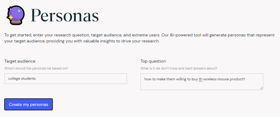Screen dimensions: 280x117
Task: Focus the Target audience input field
Action: (66, 79)
